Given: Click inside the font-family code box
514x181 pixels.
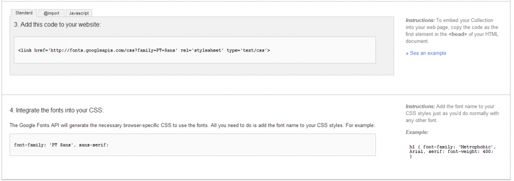Looking at the screenshot, I should coord(193,144).
